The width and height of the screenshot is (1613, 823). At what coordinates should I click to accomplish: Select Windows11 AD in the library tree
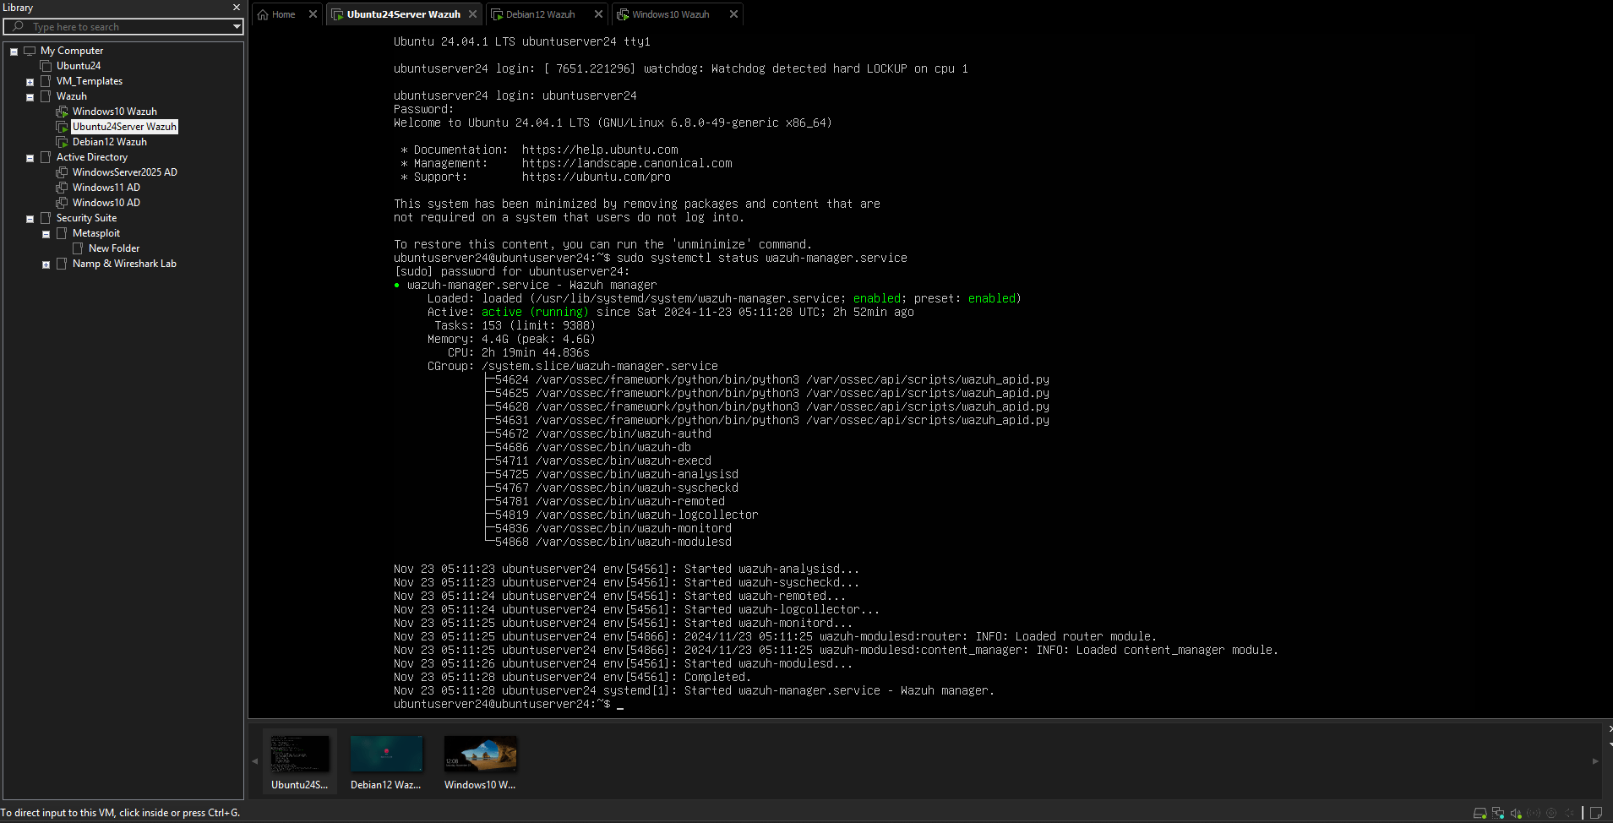coord(106,188)
